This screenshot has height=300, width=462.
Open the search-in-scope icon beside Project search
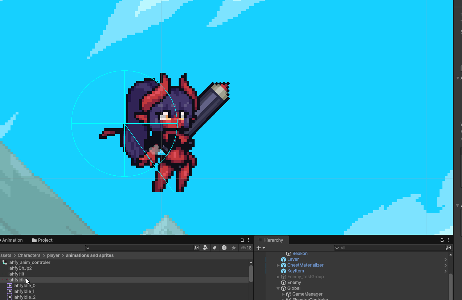point(197,248)
